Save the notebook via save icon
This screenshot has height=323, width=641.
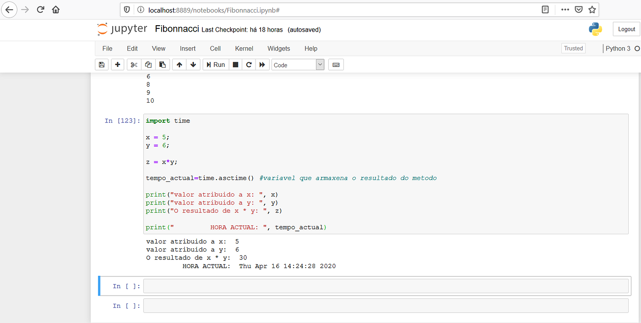pyautogui.click(x=101, y=64)
